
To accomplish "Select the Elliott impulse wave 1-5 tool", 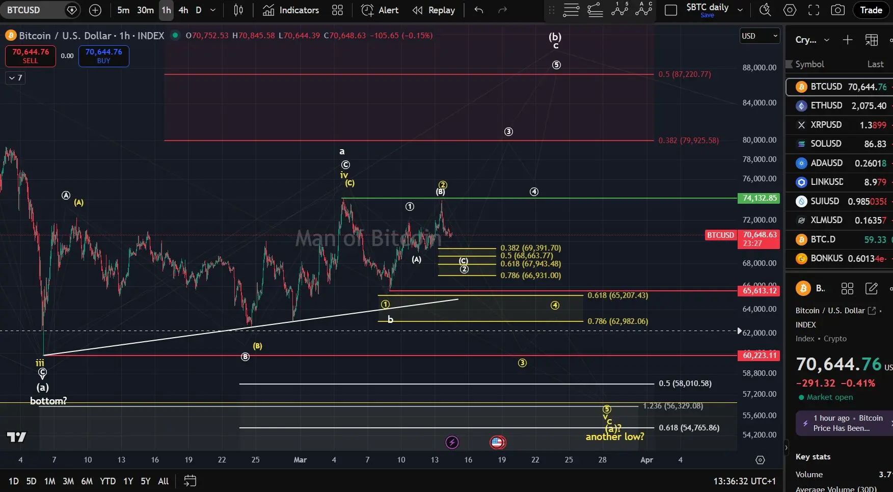I will pos(620,10).
